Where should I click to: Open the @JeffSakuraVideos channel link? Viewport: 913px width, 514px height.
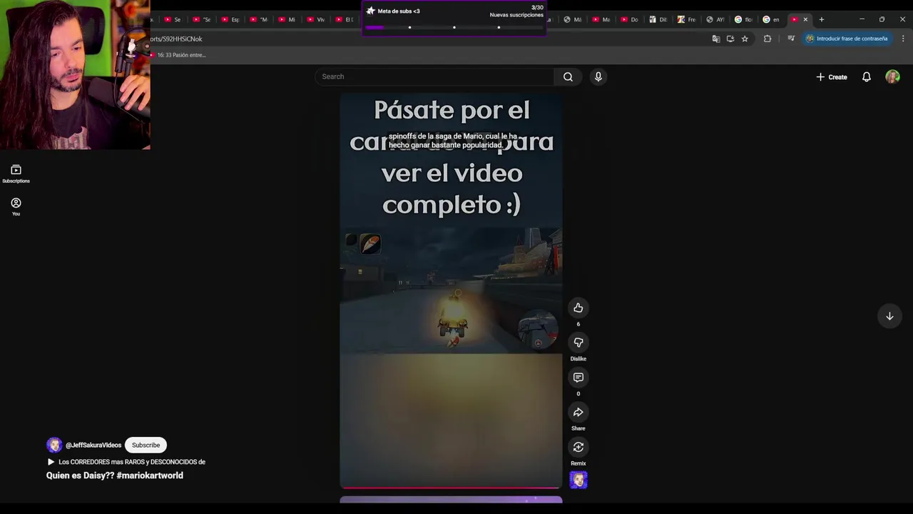coord(93,445)
